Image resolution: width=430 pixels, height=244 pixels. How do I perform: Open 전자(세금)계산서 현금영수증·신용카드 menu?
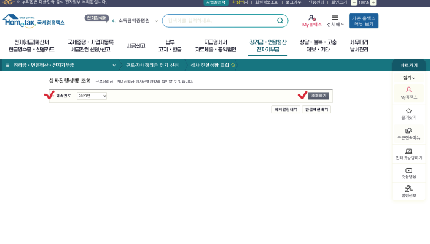(31, 46)
